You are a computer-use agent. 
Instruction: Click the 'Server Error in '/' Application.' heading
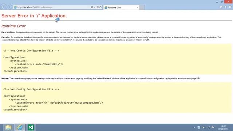coord(34,16)
